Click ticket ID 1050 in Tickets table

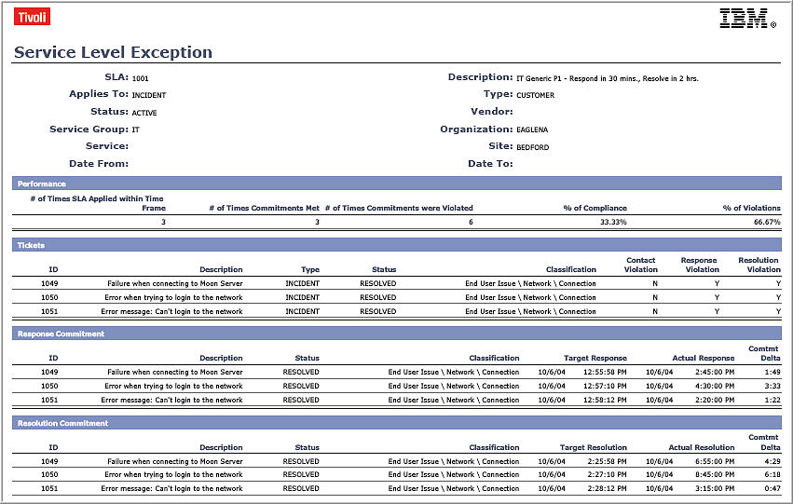click(x=49, y=298)
